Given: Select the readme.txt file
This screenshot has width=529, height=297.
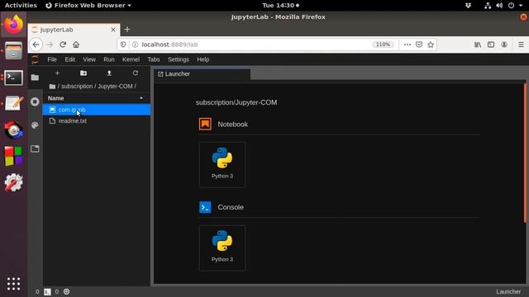Looking at the screenshot, I should (97, 121).
